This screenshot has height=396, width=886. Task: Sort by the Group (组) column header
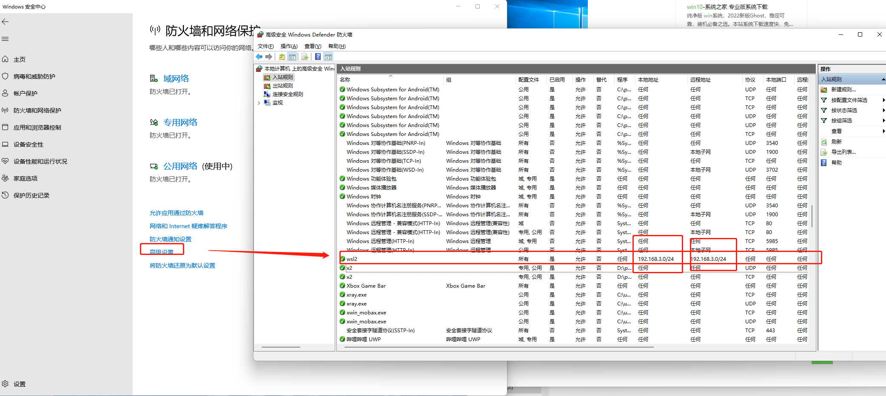click(x=480, y=79)
